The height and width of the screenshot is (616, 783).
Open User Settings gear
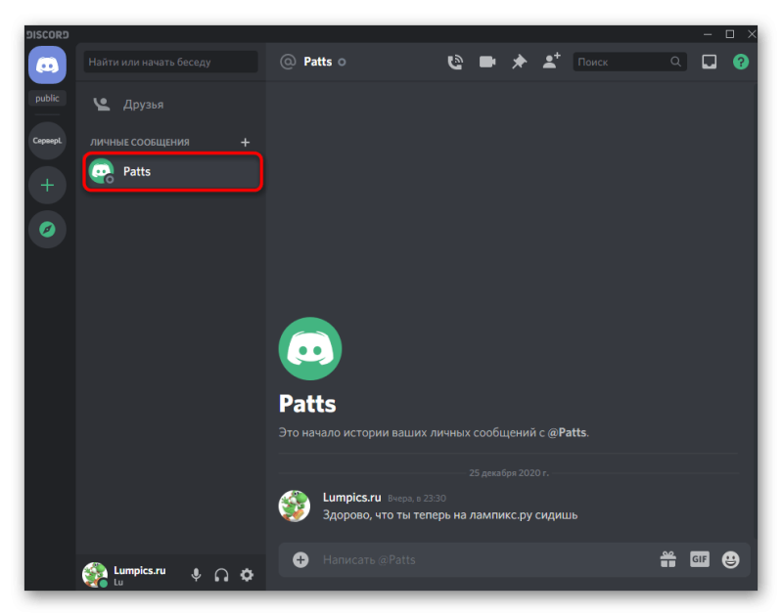coord(247,575)
